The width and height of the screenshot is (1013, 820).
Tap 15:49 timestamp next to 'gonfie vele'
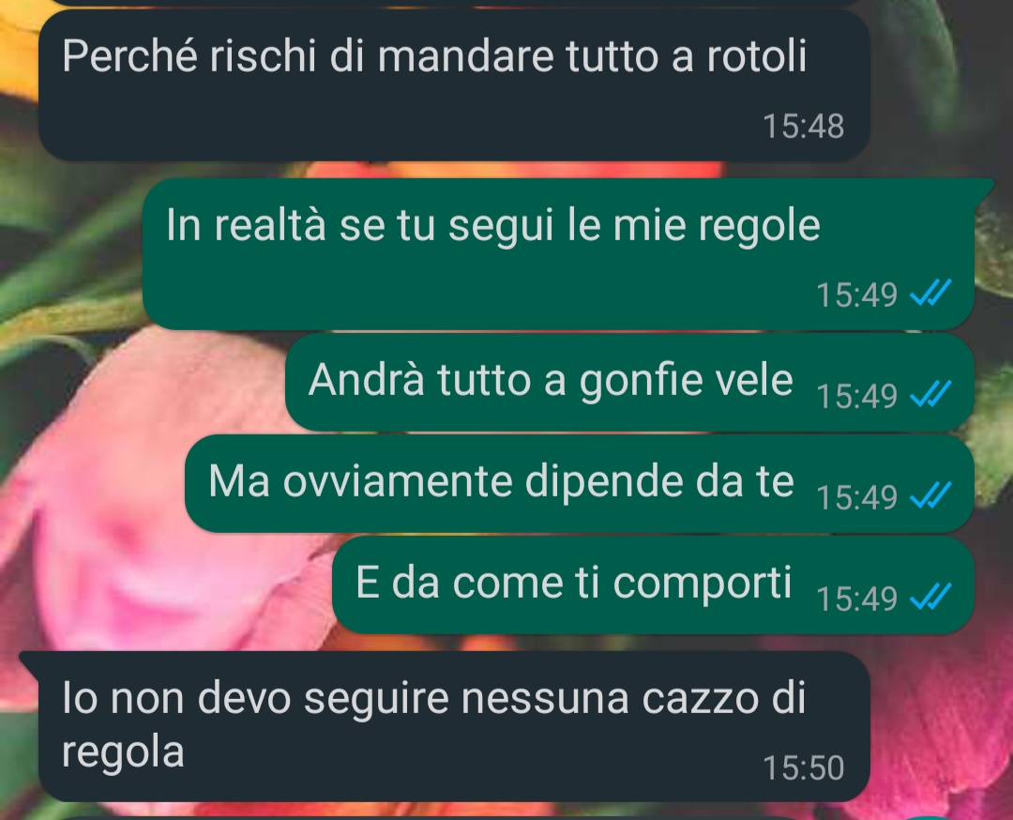856,396
